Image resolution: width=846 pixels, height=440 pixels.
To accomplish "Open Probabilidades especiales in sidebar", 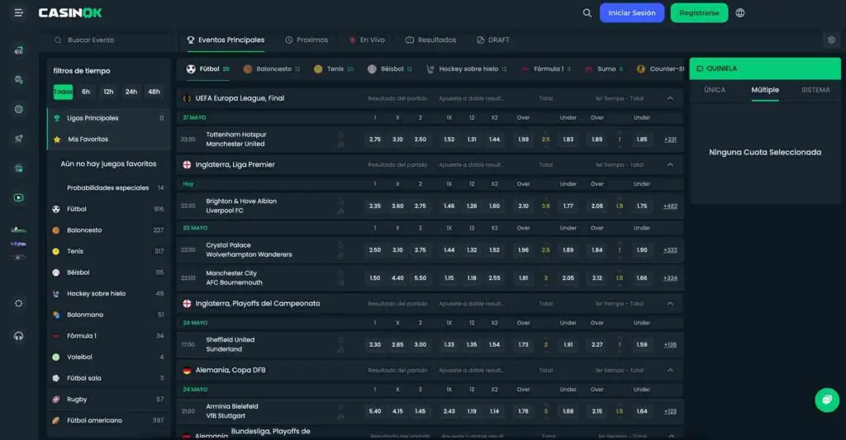I will point(108,188).
